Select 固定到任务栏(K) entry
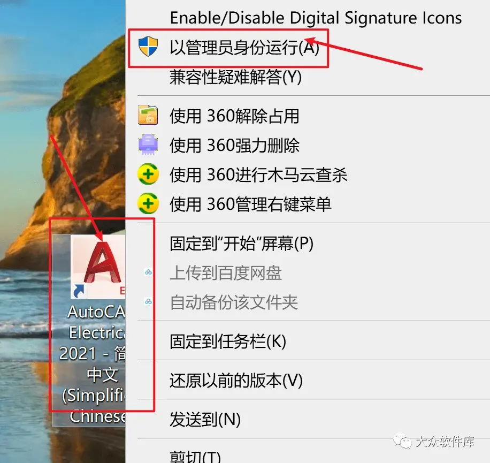This screenshot has height=463, width=490. click(228, 341)
